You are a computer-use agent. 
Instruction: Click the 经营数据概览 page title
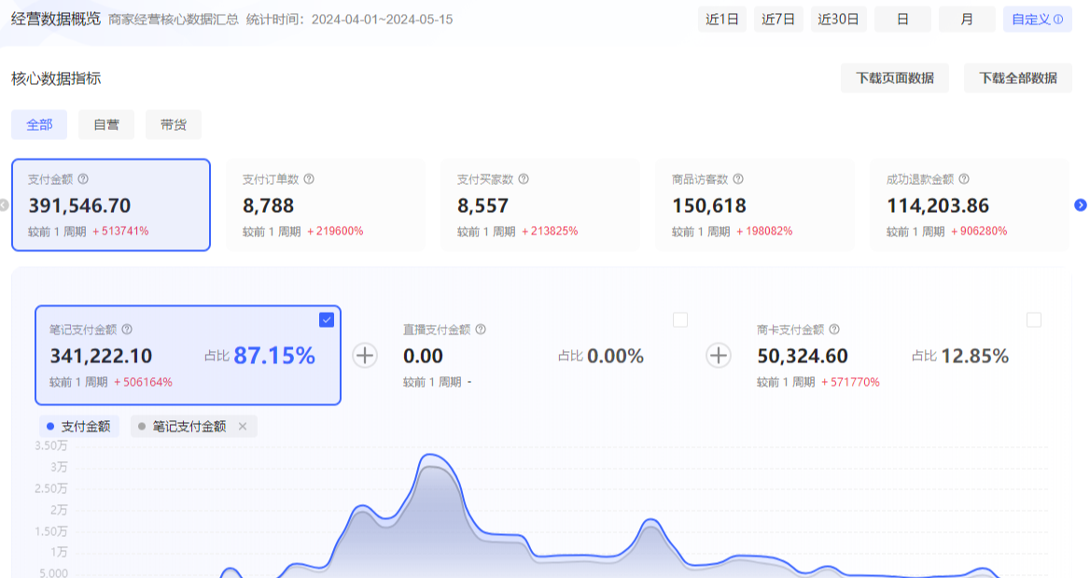point(56,19)
